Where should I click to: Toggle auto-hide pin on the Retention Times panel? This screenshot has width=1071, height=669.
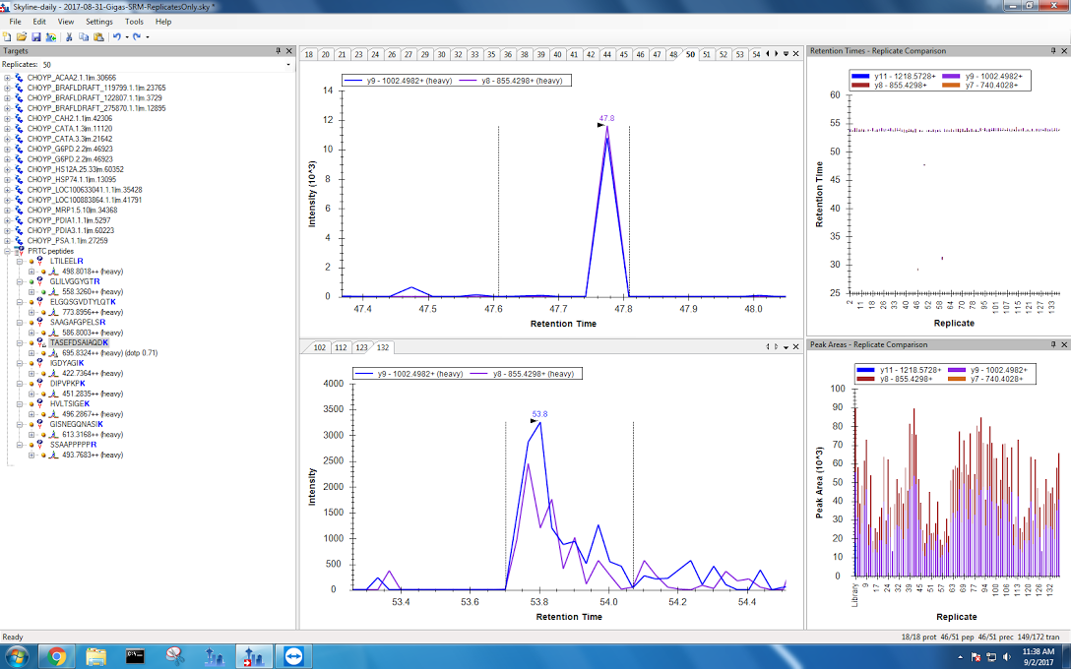click(x=1052, y=50)
